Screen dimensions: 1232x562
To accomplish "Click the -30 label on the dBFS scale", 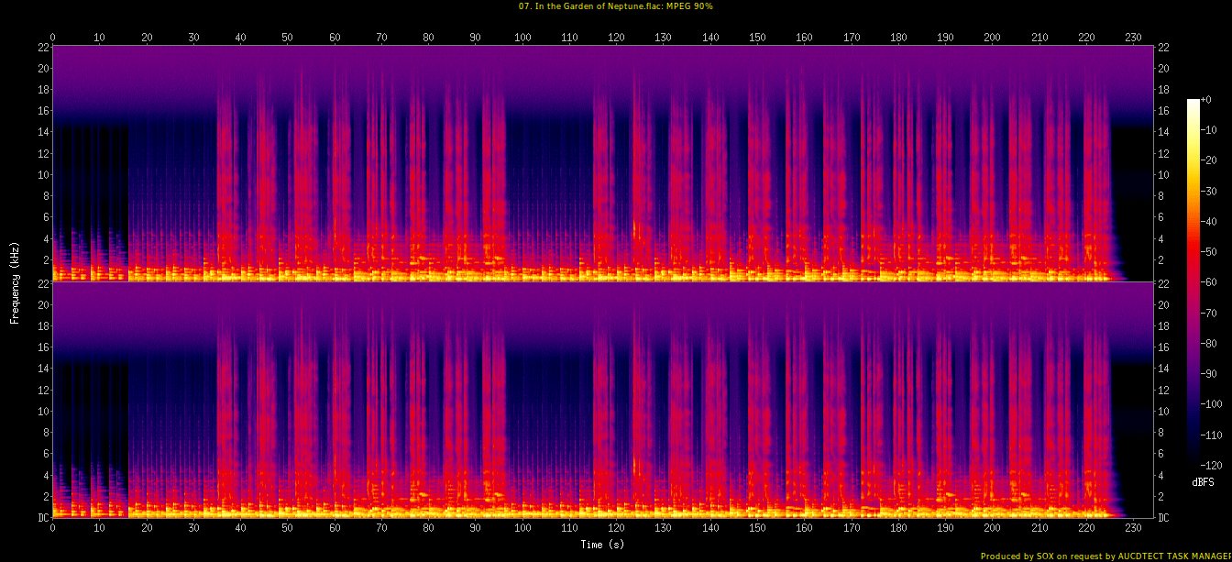I will tap(1210, 191).
